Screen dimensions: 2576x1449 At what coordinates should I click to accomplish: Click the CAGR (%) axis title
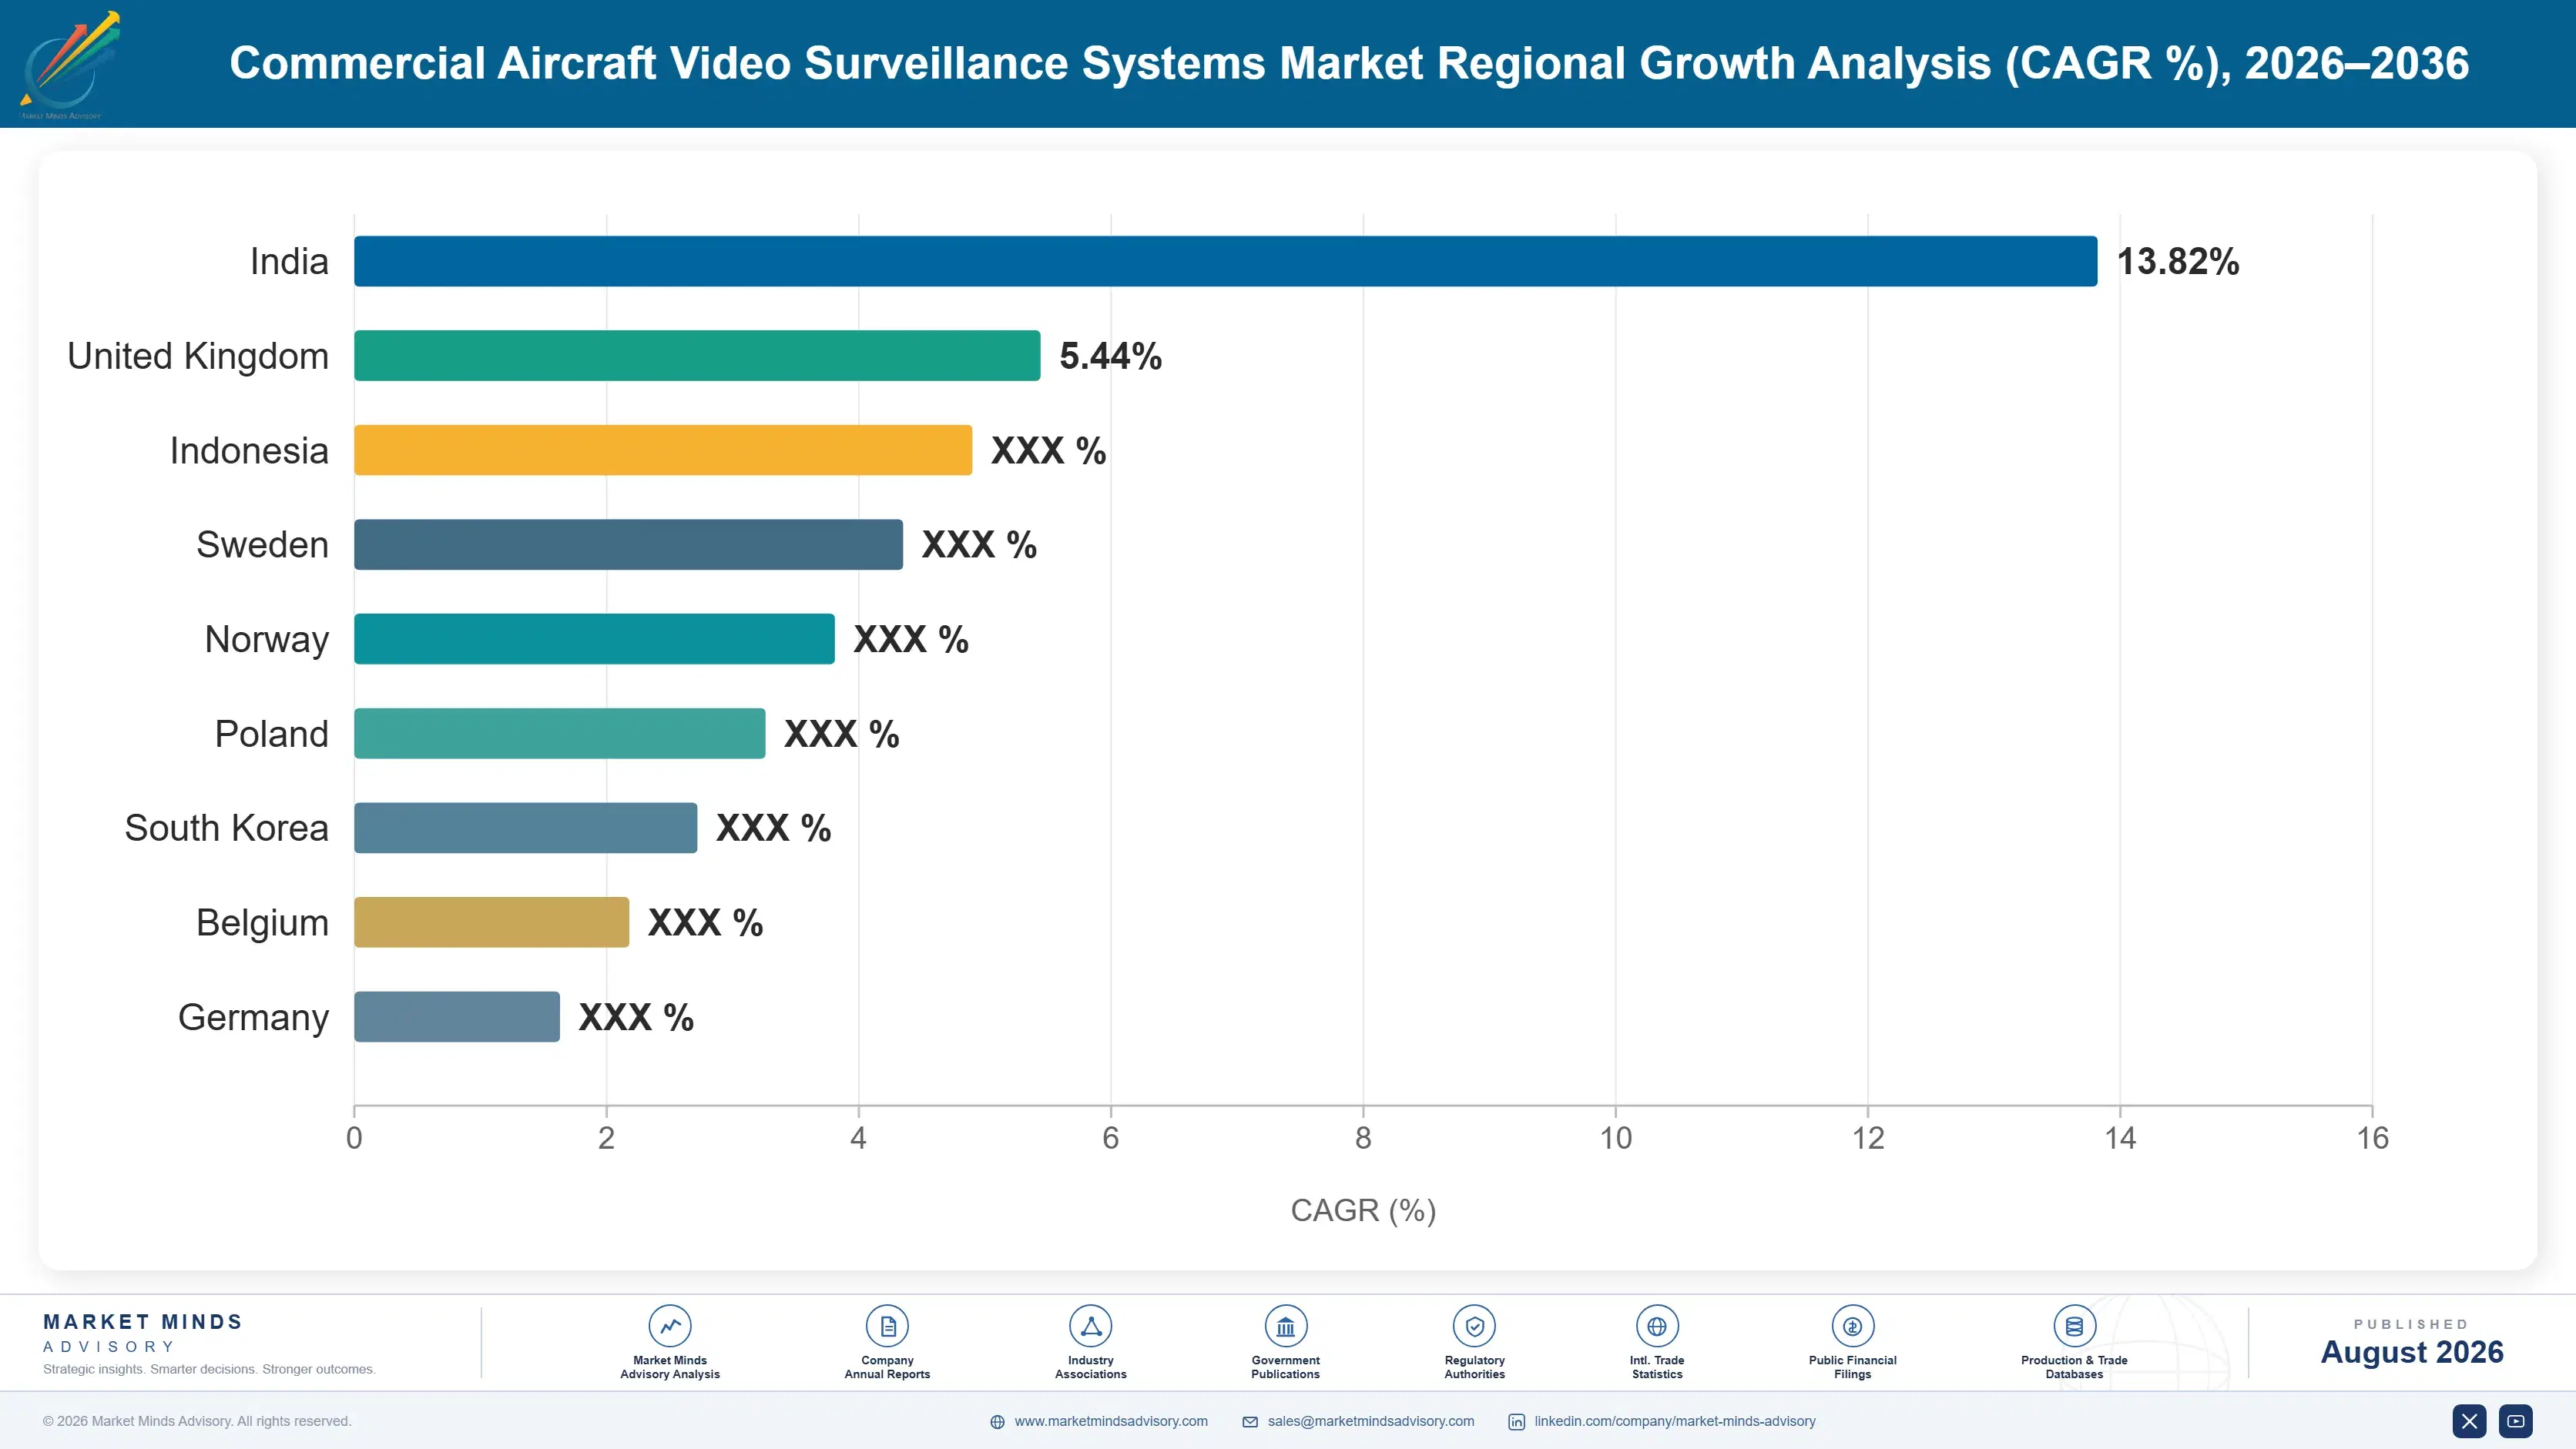click(1363, 1210)
